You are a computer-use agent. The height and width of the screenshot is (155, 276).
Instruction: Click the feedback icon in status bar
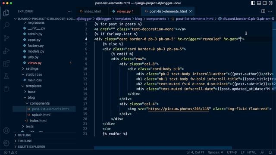pos(263,152)
